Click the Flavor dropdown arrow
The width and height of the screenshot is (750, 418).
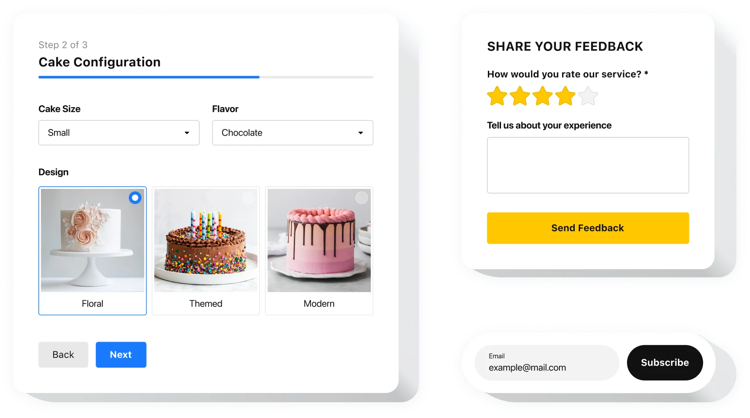click(x=361, y=133)
